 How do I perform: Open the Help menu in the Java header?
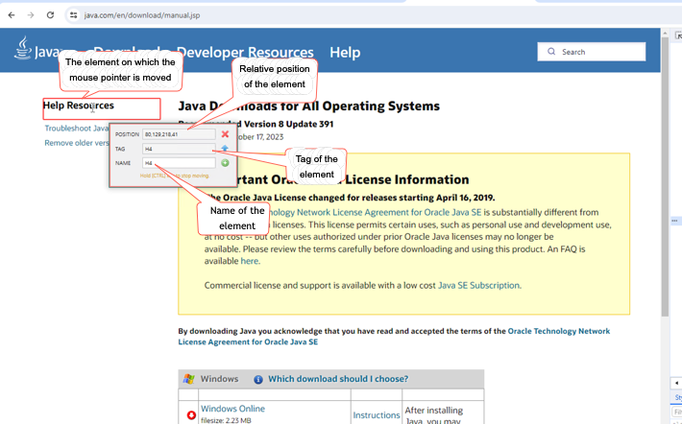coord(345,52)
